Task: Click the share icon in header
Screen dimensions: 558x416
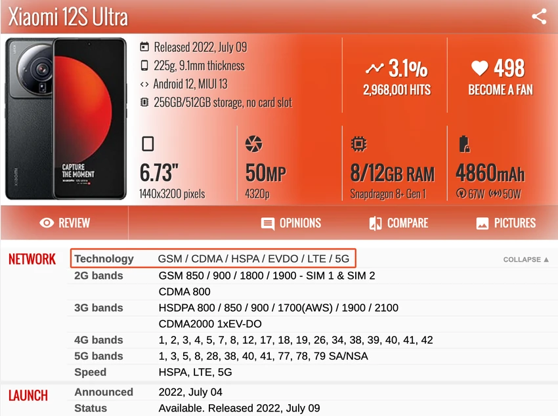Action: click(x=539, y=16)
